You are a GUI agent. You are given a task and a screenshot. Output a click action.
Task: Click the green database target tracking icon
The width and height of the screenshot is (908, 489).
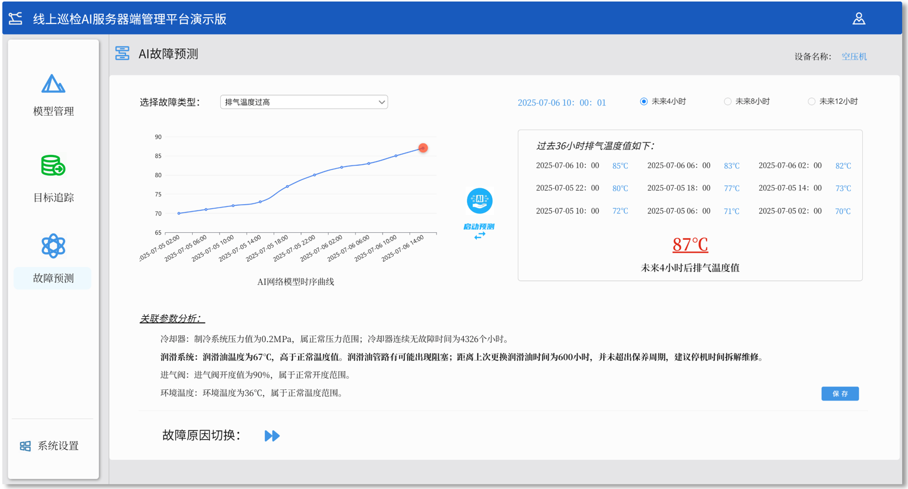click(x=53, y=166)
